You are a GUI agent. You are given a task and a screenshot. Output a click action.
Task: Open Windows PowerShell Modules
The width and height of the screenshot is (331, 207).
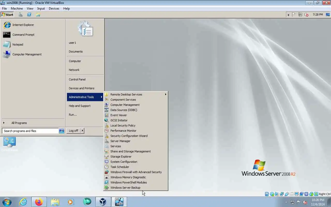[x=136, y=182]
